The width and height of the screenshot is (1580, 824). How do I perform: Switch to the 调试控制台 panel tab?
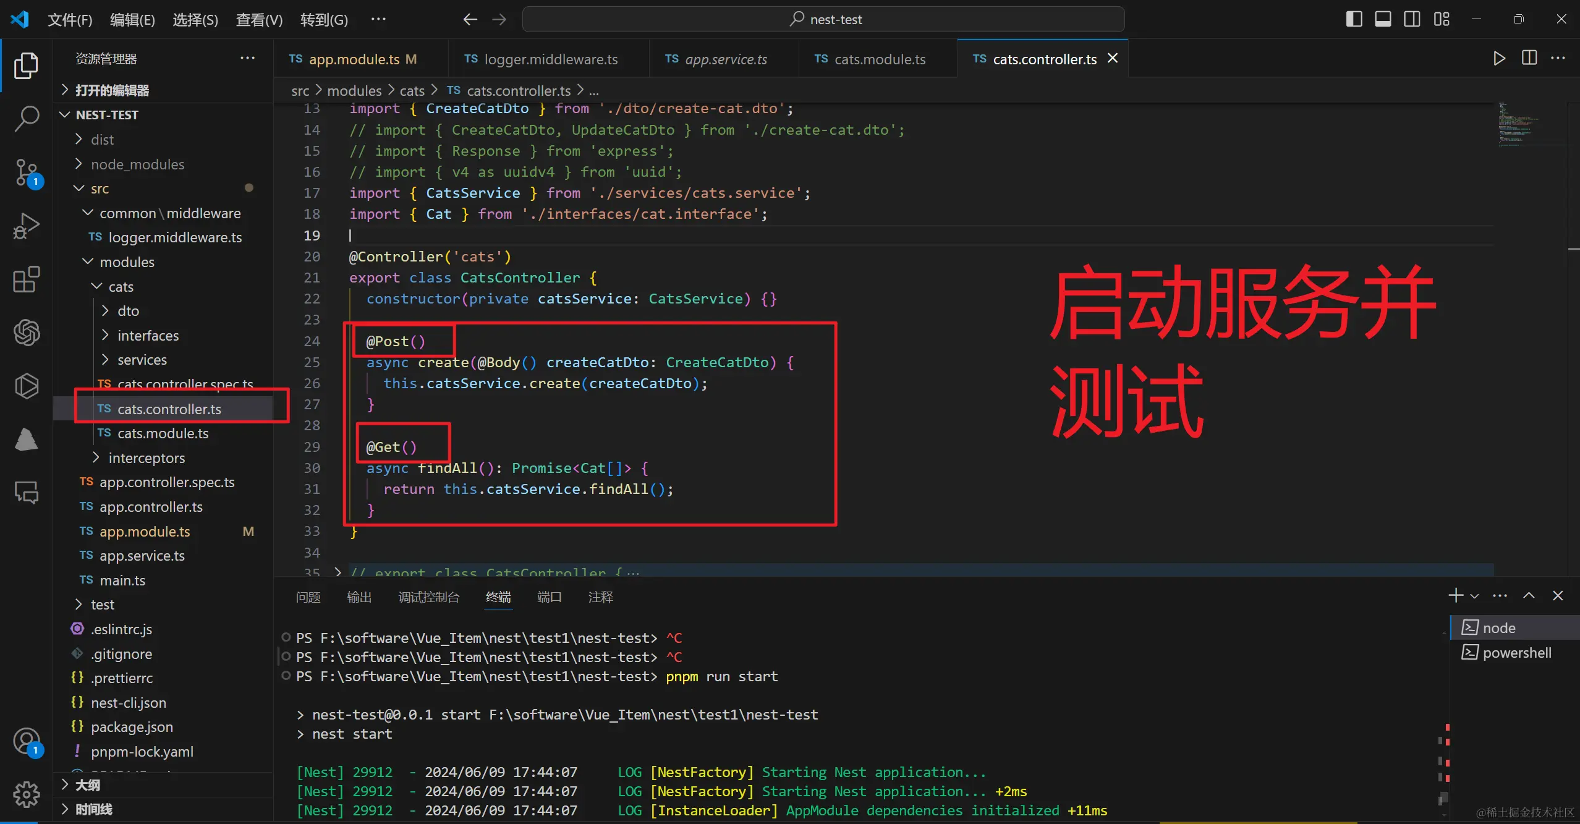tap(429, 597)
